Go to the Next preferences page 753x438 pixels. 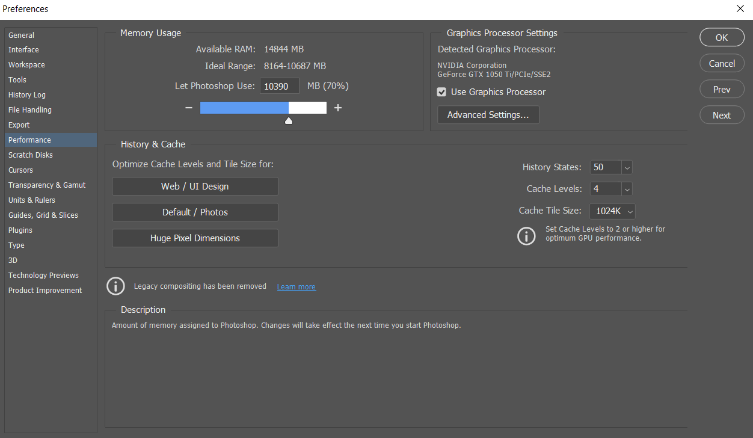(x=722, y=114)
